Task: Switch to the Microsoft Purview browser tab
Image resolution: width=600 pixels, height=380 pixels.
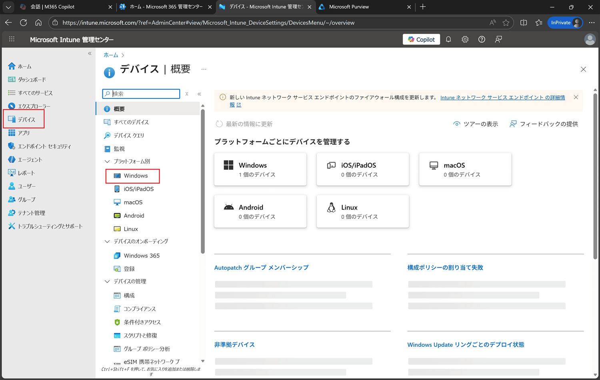Action: tap(365, 7)
